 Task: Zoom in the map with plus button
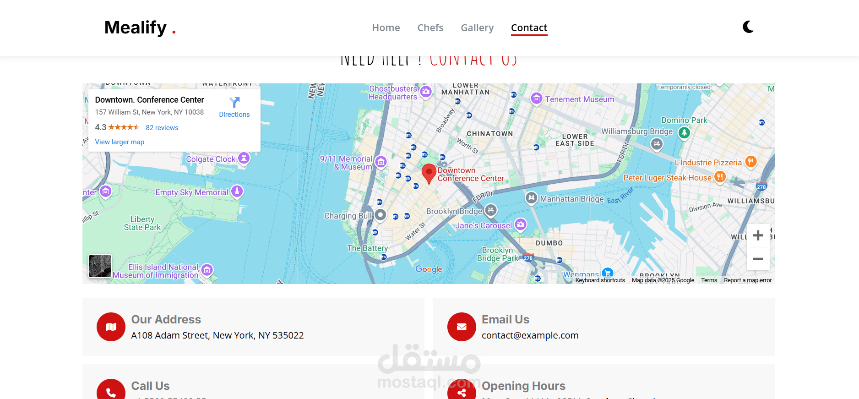pos(758,235)
